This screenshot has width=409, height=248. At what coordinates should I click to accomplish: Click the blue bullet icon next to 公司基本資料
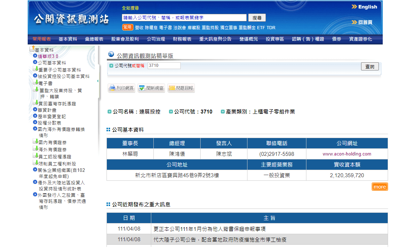35,62
